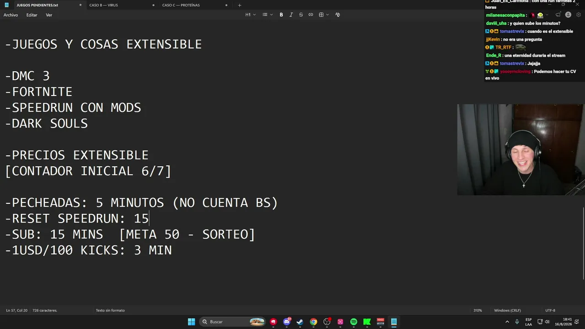The width and height of the screenshot is (585, 329).
Task: Open chat settings gear icon
Action: [579, 15]
